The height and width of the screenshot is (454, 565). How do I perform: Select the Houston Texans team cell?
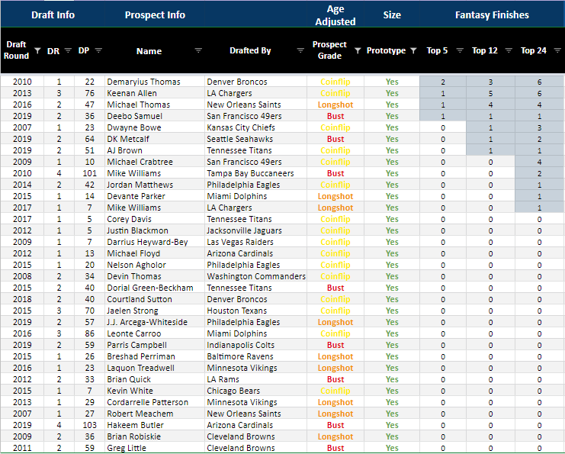click(256, 311)
